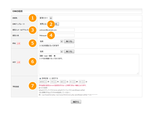The width and height of the screenshot is (153, 113).
Task: Click 挿入する button above the body text
Action: pos(69,52)
